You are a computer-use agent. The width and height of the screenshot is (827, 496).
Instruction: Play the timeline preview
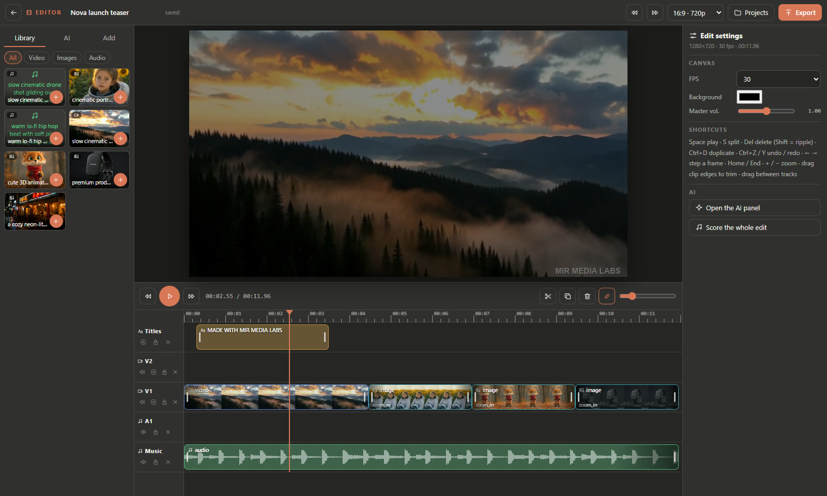[x=170, y=296]
